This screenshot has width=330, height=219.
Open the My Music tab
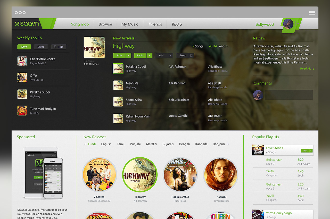[x=130, y=24]
